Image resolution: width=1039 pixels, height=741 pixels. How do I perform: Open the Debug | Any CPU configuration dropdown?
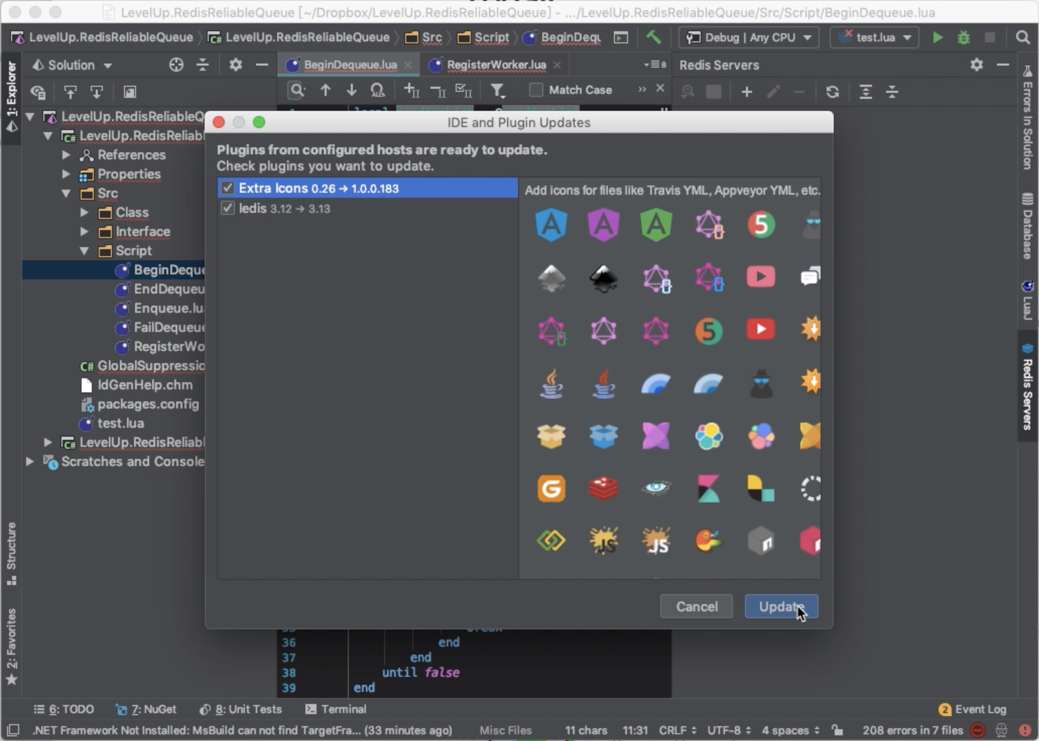coord(749,37)
